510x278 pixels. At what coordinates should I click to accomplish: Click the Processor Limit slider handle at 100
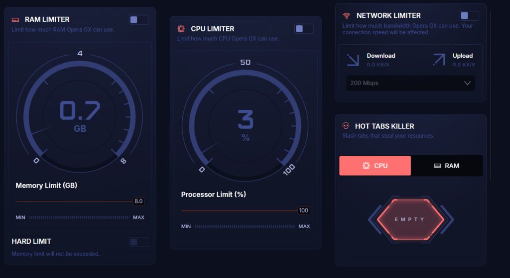(x=303, y=210)
